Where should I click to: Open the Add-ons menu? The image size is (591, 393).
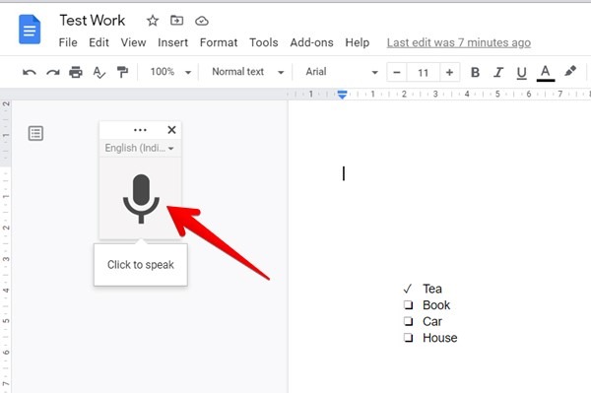click(311, 42)
